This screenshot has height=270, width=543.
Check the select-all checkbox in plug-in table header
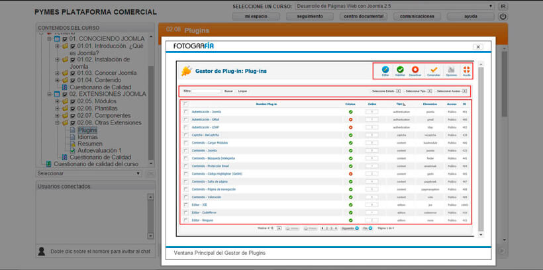186,103
